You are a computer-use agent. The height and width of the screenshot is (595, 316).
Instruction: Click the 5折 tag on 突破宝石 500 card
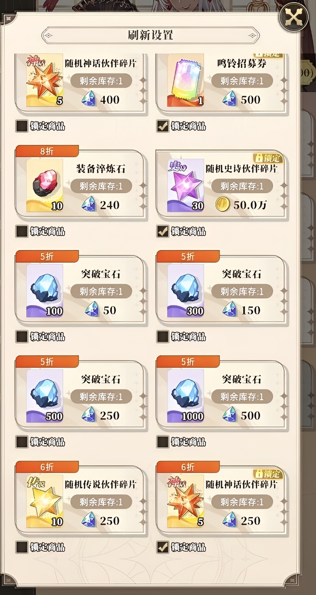pyautogui.click(x=47, y=362)
